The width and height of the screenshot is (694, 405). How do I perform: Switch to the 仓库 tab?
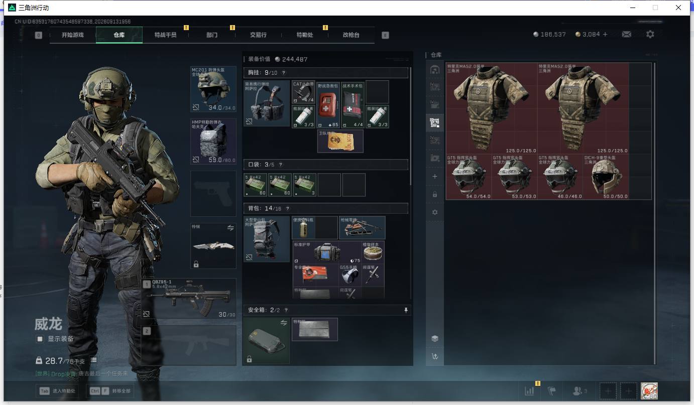click(119, 35)
